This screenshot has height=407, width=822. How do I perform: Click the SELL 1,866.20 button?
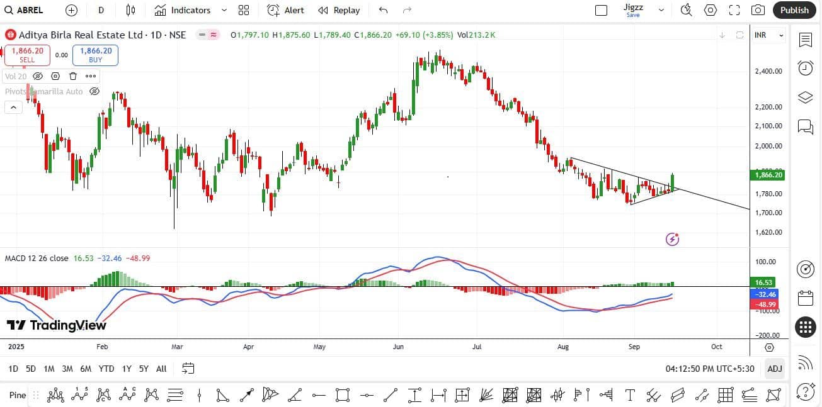27,55
